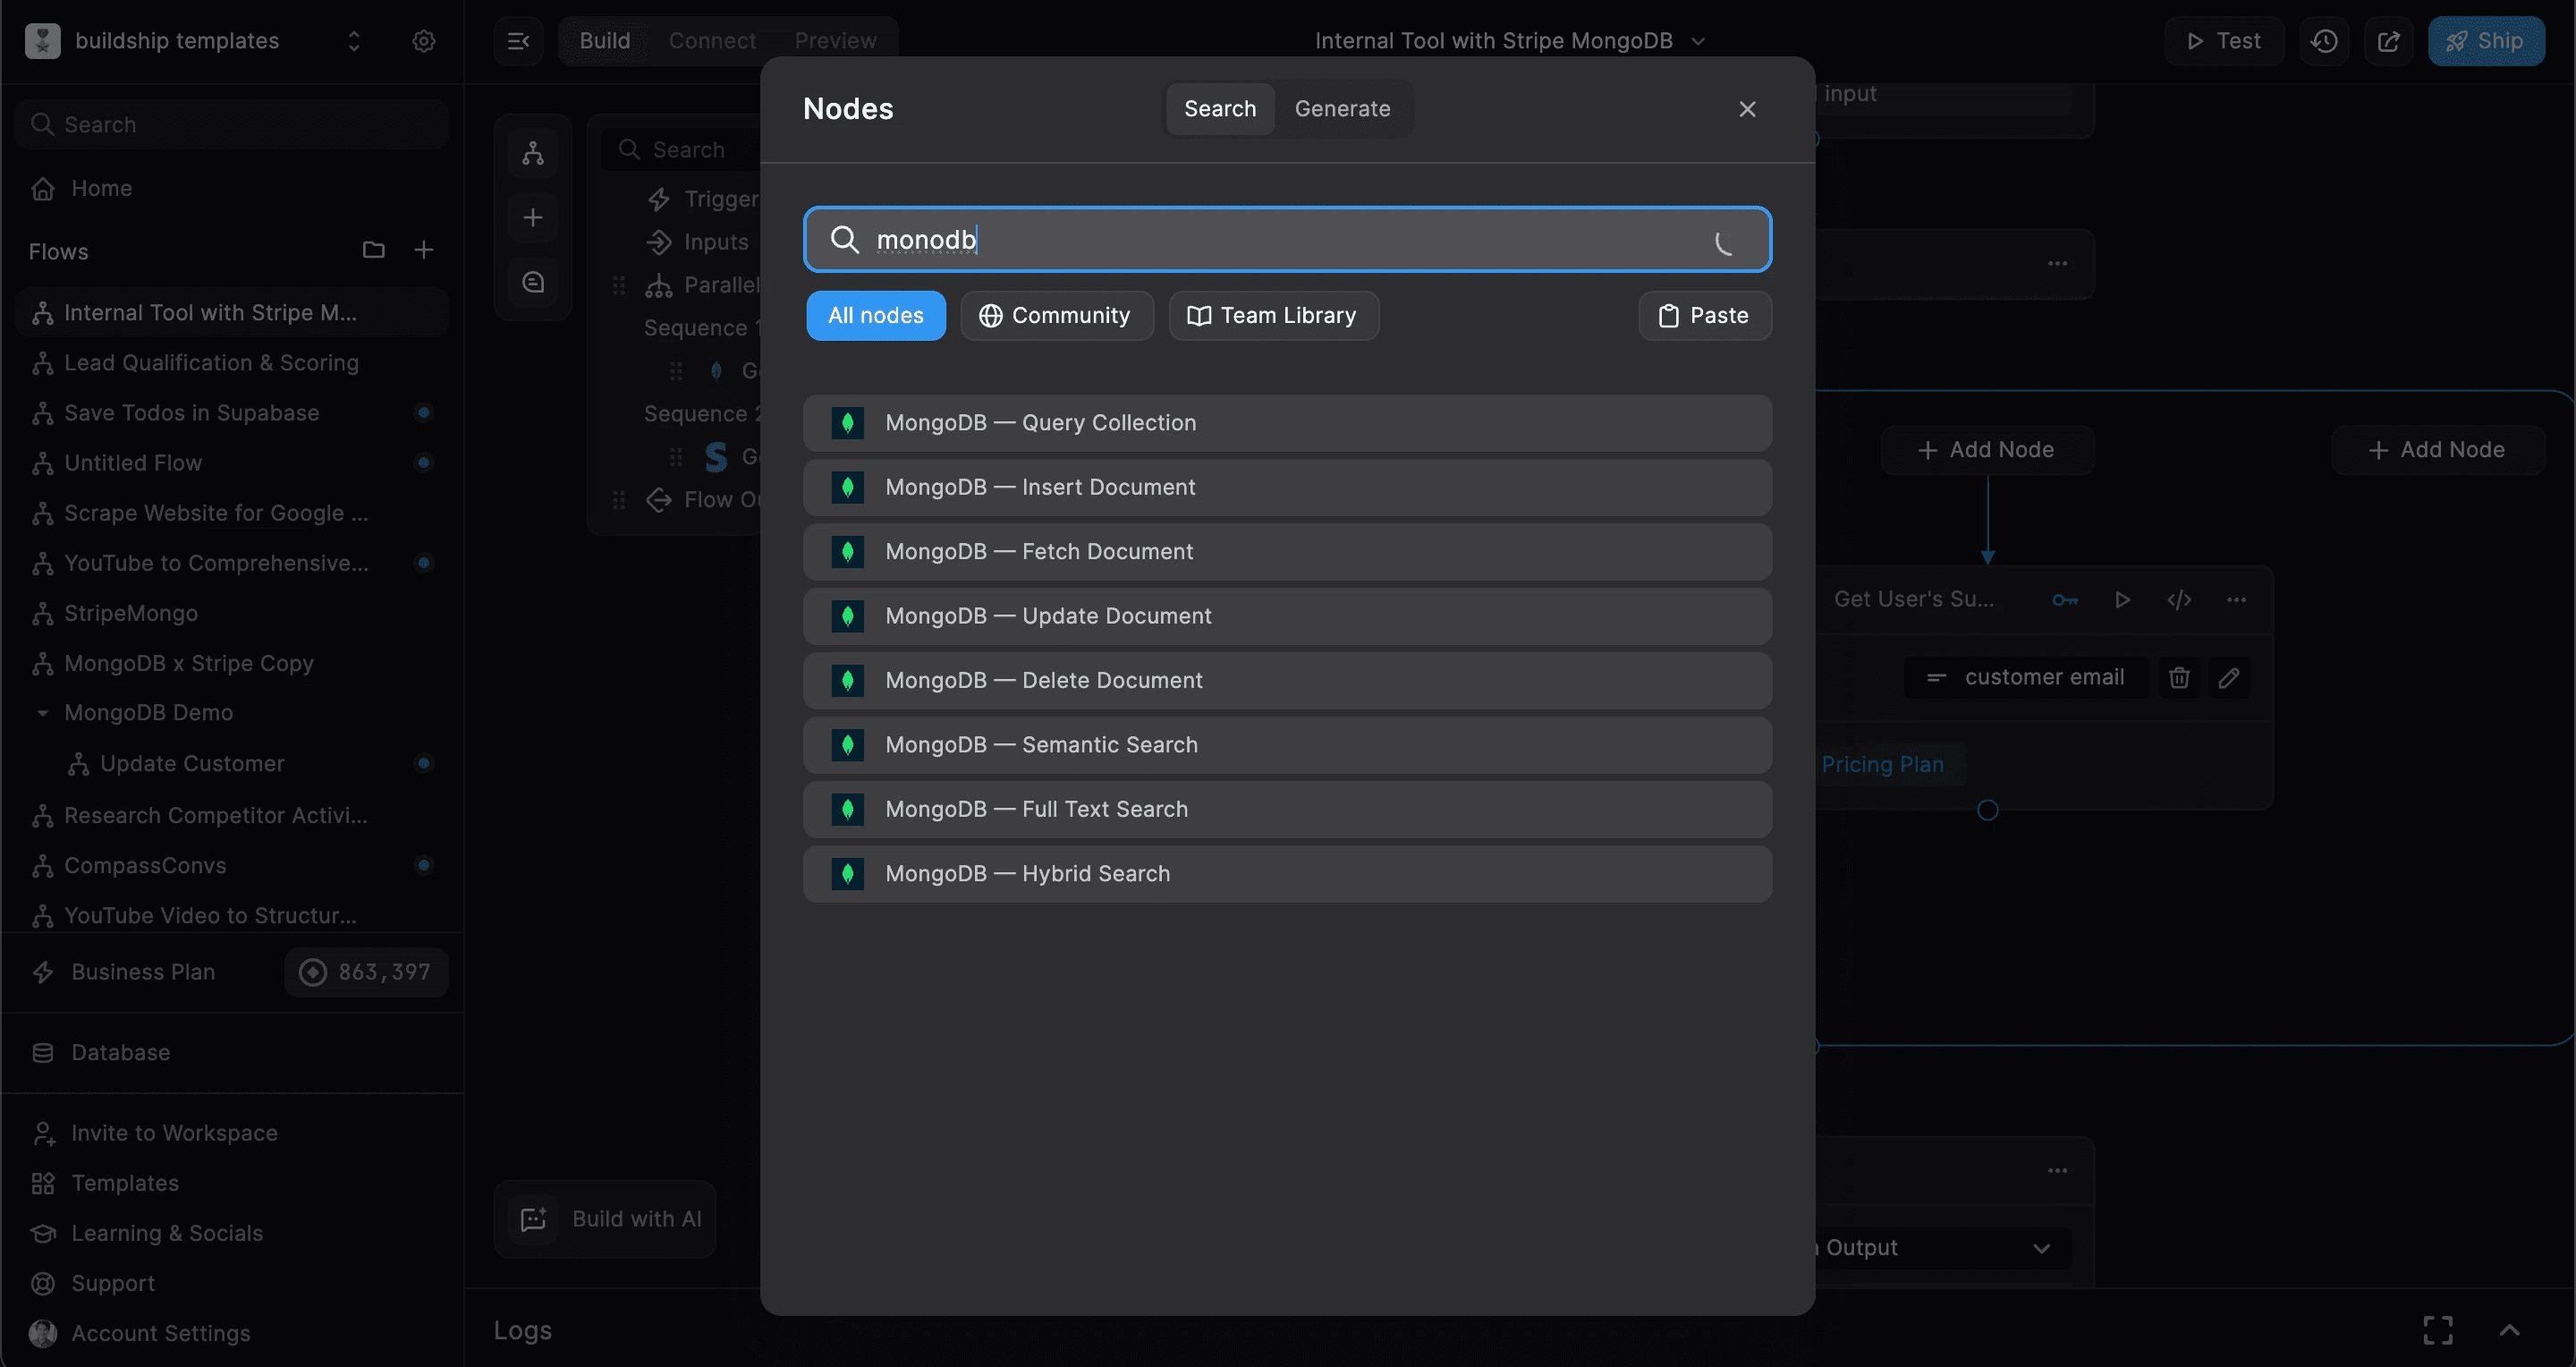Click the Home icon in sidebar

[x=43, y=189]
